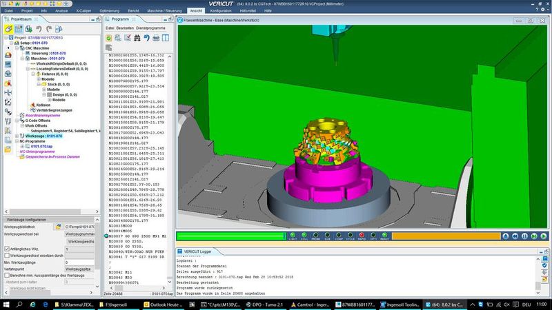The width and height of the screenshot is (552, 310).
Task: Open the Werkzeugwechsel bei dropdown
Action: point(79,234)
